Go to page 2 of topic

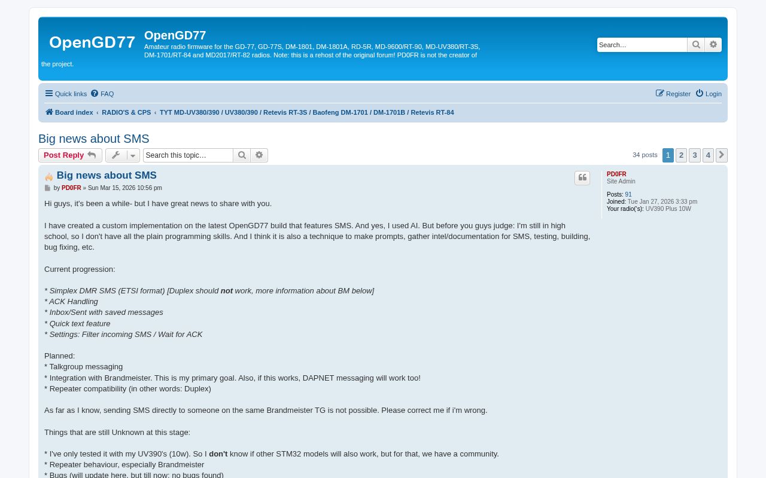tap(681, 155)
